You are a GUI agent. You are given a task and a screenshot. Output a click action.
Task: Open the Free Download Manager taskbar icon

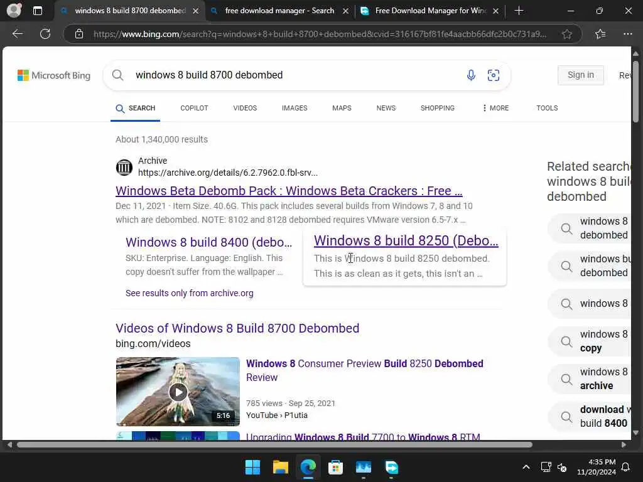[391, 467]
